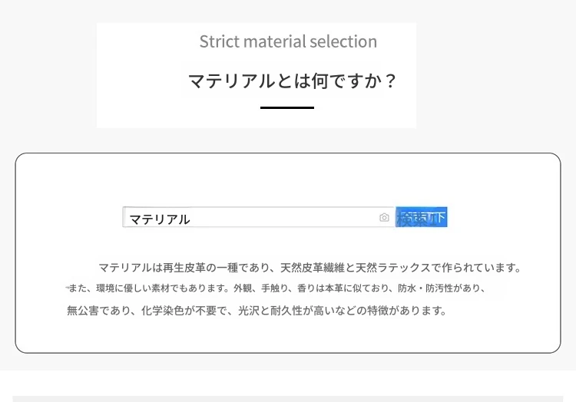Image resolution: width=576 pixels, height=402 pixels.
Task: Click the word "Strict" in the heading
Action: (218, 41)
